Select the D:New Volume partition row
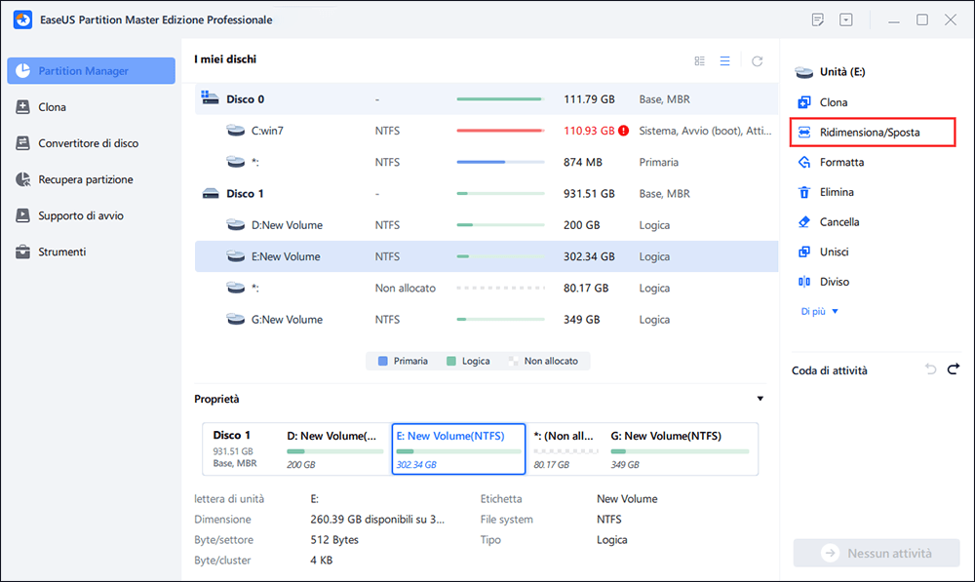 point(487,225)
